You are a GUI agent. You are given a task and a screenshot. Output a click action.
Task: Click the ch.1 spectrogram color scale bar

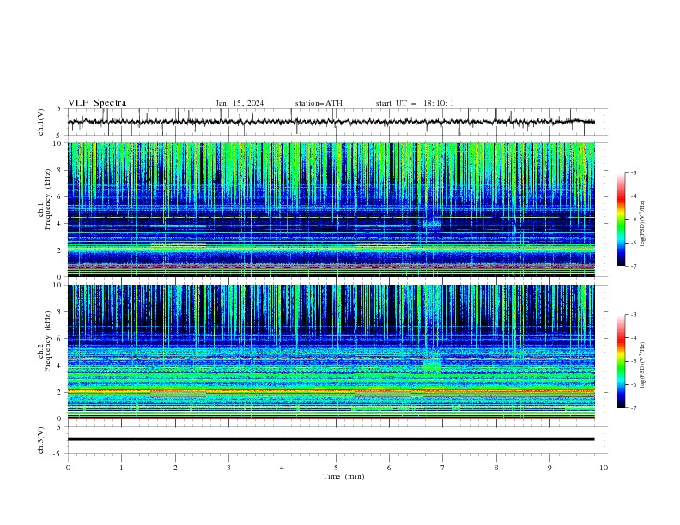click(621, 220)
